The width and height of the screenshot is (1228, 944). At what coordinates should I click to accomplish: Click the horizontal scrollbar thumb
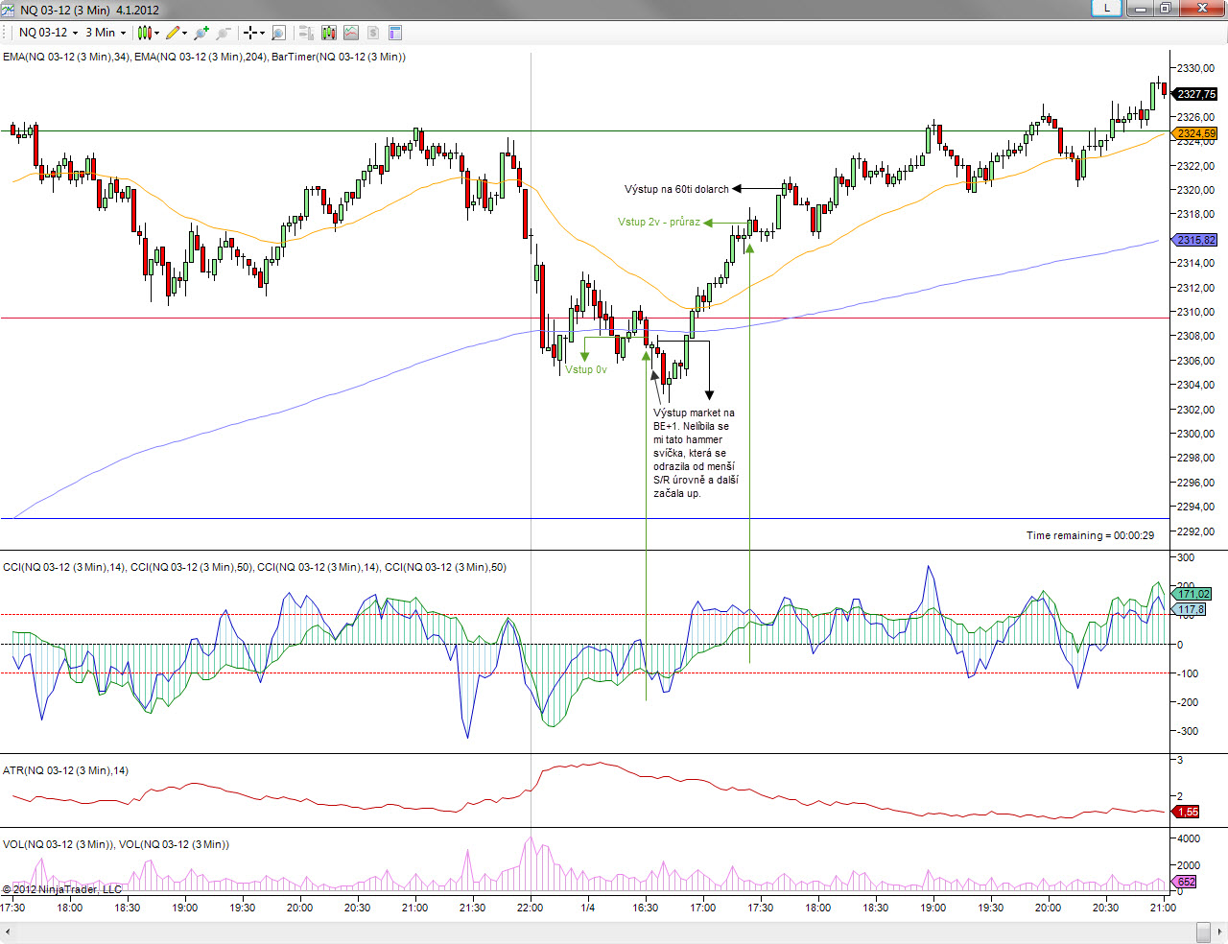click(x=1203, y=932)
